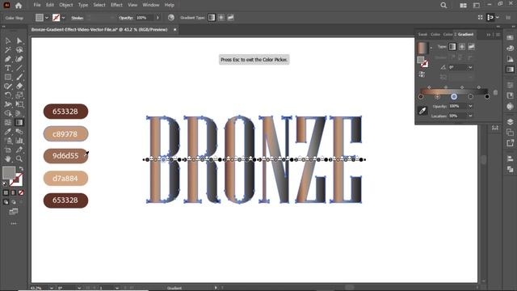The width and height of the screenshot is (517, 291).
Task: Open fill color dropdown in control bar
Action: (x=47, y=18)
